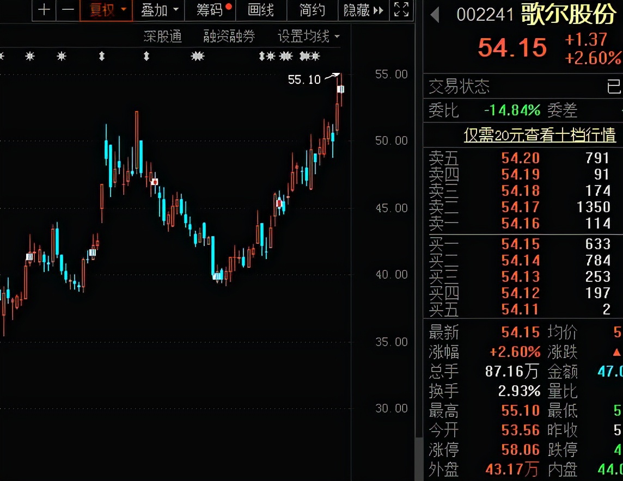Click the red marker near 45.00 on the uptrend

coord(279,203)
